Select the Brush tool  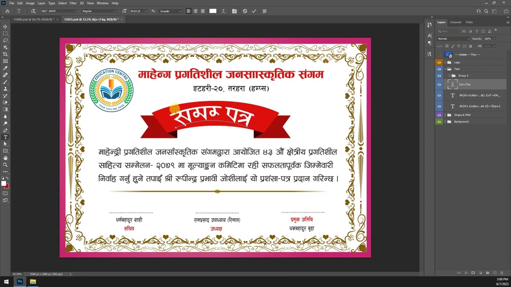[5, 82]
